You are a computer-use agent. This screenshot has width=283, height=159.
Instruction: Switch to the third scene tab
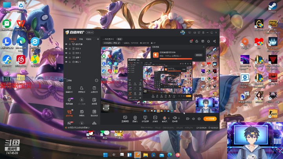(88, 39)
